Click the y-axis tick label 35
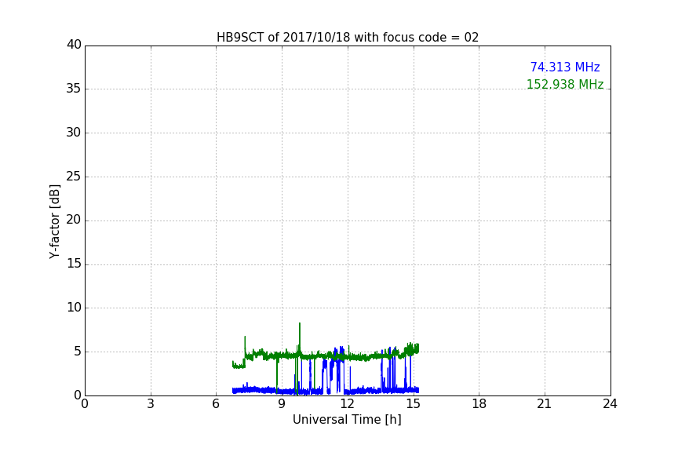 click(74, 89)
